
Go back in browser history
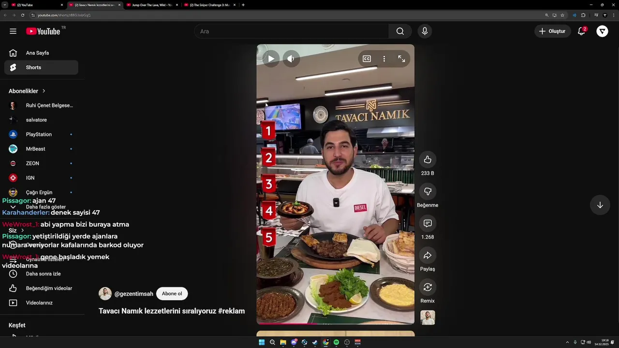5,15
